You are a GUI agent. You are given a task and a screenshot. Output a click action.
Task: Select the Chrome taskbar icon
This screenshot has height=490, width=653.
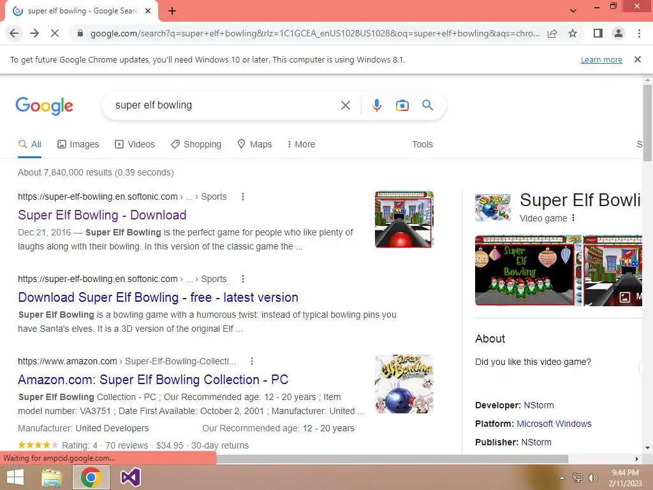(91, 477)
